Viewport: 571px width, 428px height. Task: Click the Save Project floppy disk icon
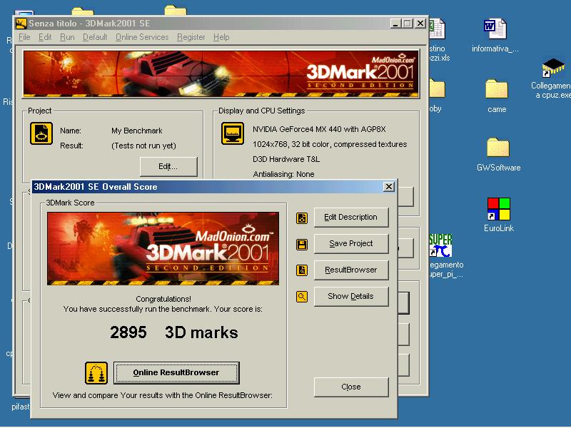point(301,244)
